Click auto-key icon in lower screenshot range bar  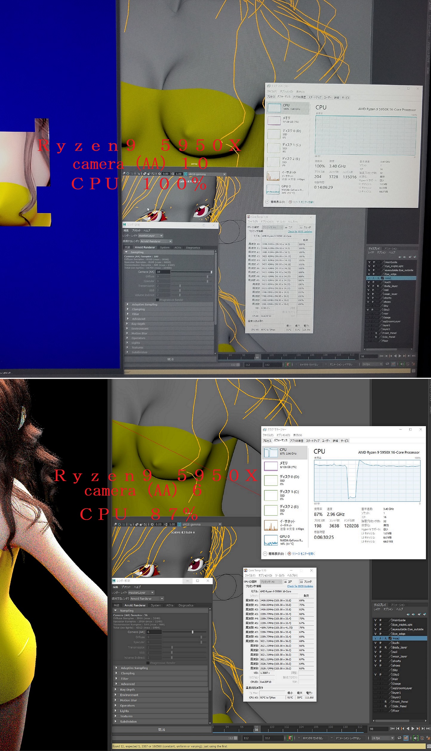pyautogui.click(x=290, y=738)
